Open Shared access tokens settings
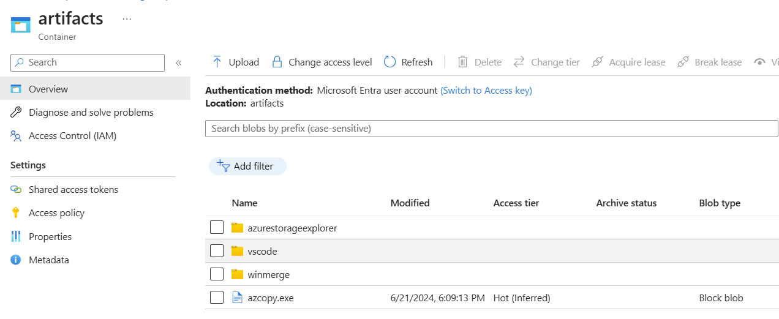Viewport: 779px width, 319px height. tap(73, 190)
